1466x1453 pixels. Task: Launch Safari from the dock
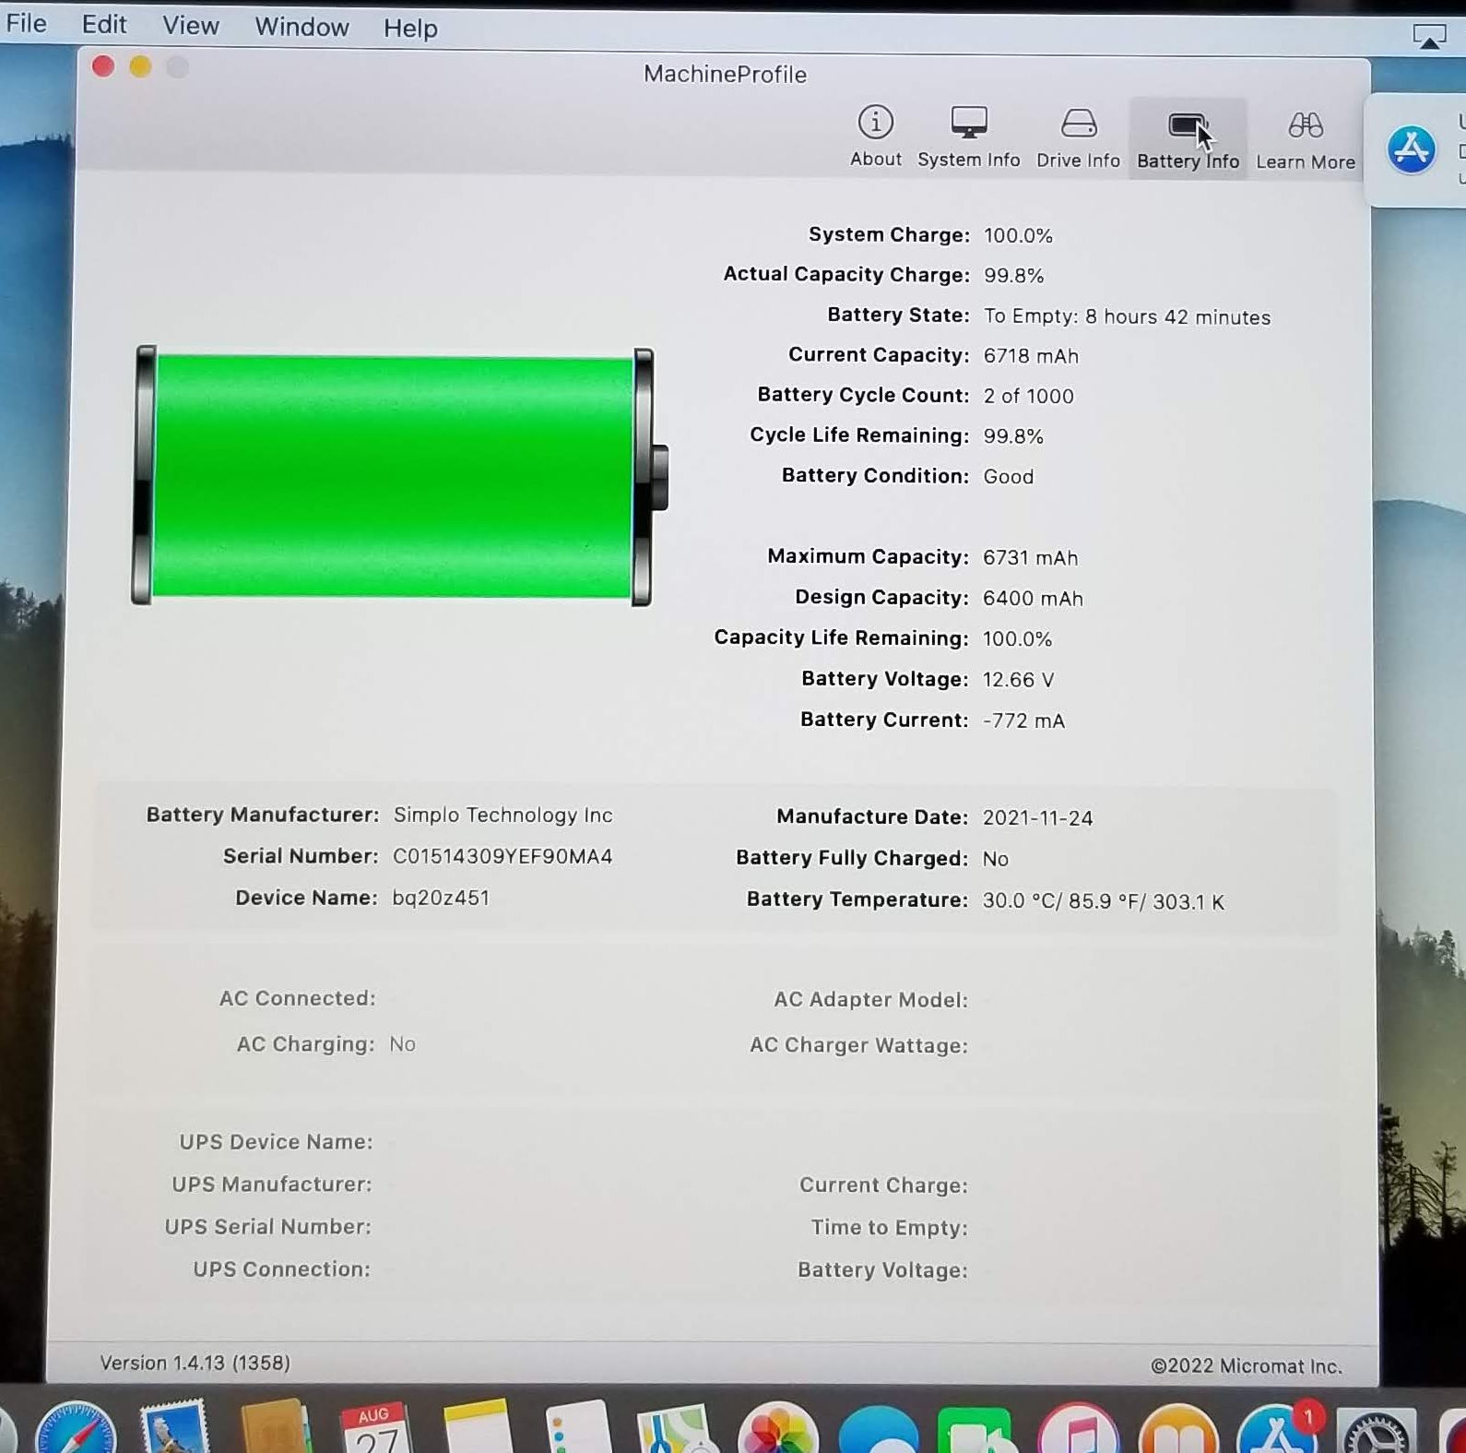pyautogui.click(x=76, y=1430)
